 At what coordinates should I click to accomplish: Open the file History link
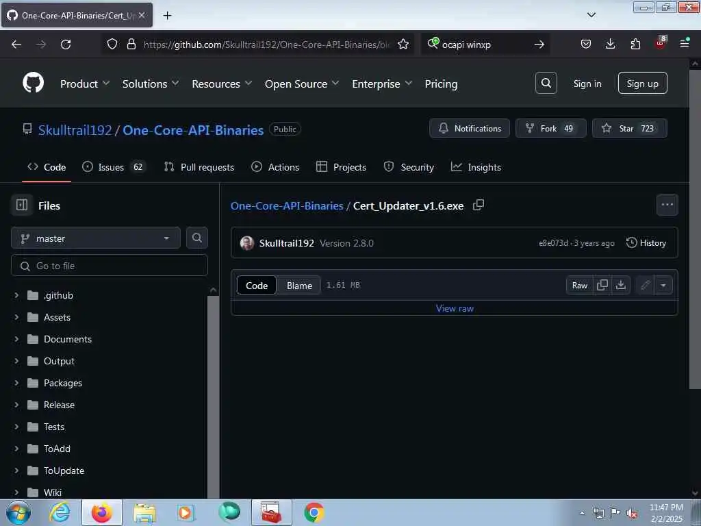point(646,243)
